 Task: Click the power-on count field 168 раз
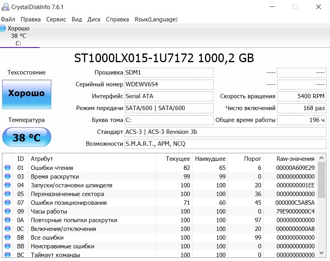(302, 108)
